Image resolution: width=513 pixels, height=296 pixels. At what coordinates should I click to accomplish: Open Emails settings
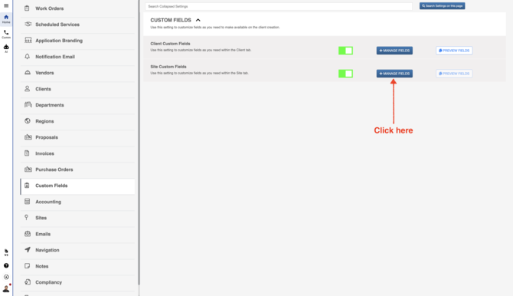coord(77,235)
